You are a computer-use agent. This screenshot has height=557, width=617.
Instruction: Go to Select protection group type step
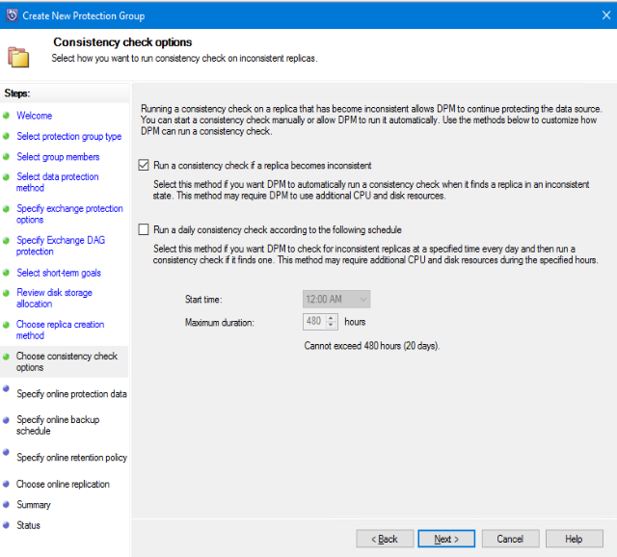68,137
